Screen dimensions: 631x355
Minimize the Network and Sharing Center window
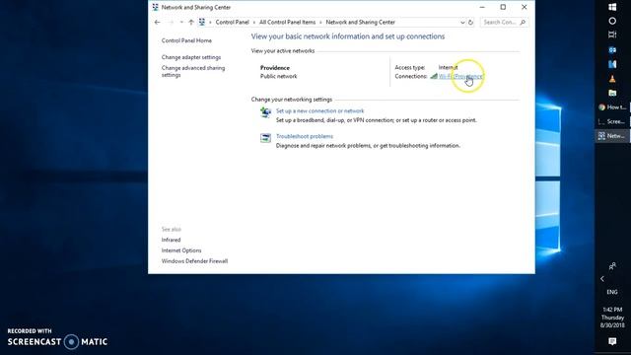click(482, 7)
